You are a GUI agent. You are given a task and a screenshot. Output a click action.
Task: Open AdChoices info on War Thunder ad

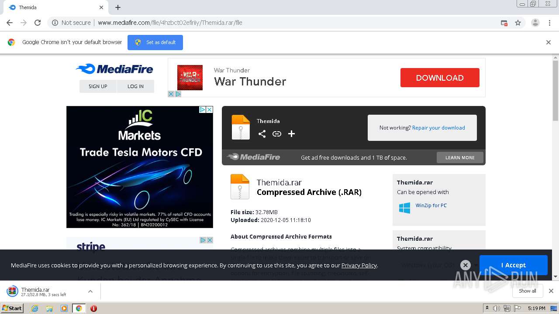click(178, 94)
